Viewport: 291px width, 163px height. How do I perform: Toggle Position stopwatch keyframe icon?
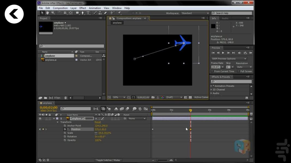coord(65,129)
